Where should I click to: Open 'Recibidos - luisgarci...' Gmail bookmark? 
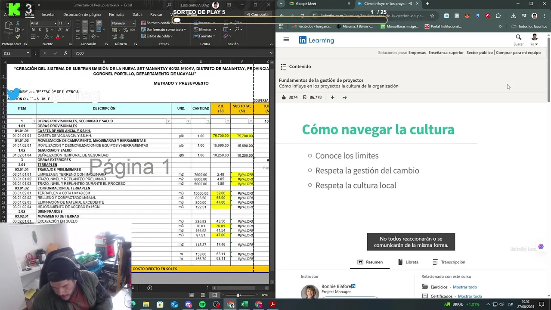[312, 26]
